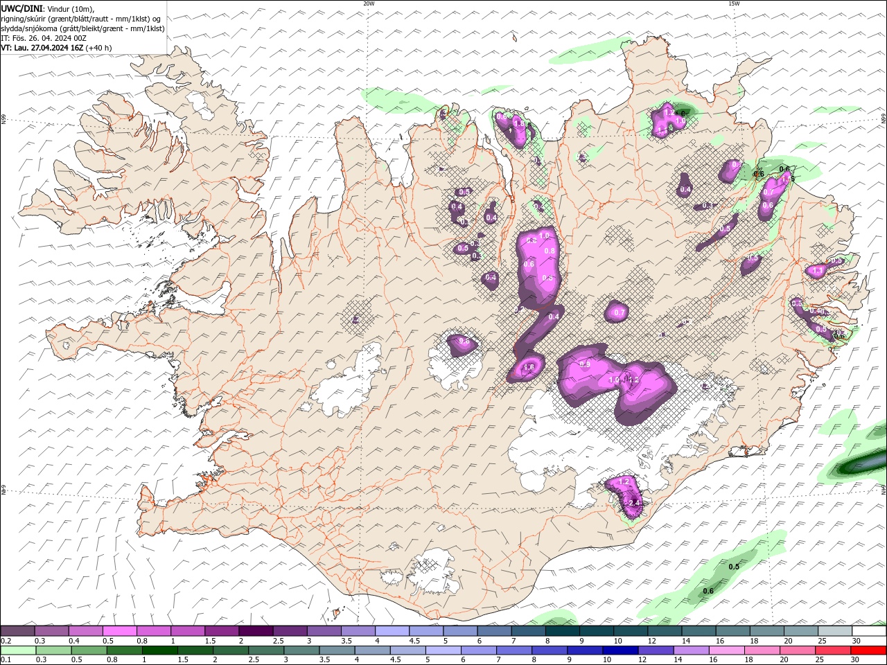
Task: Click upper legend swatch labeled 6
Action: point(493,631)
